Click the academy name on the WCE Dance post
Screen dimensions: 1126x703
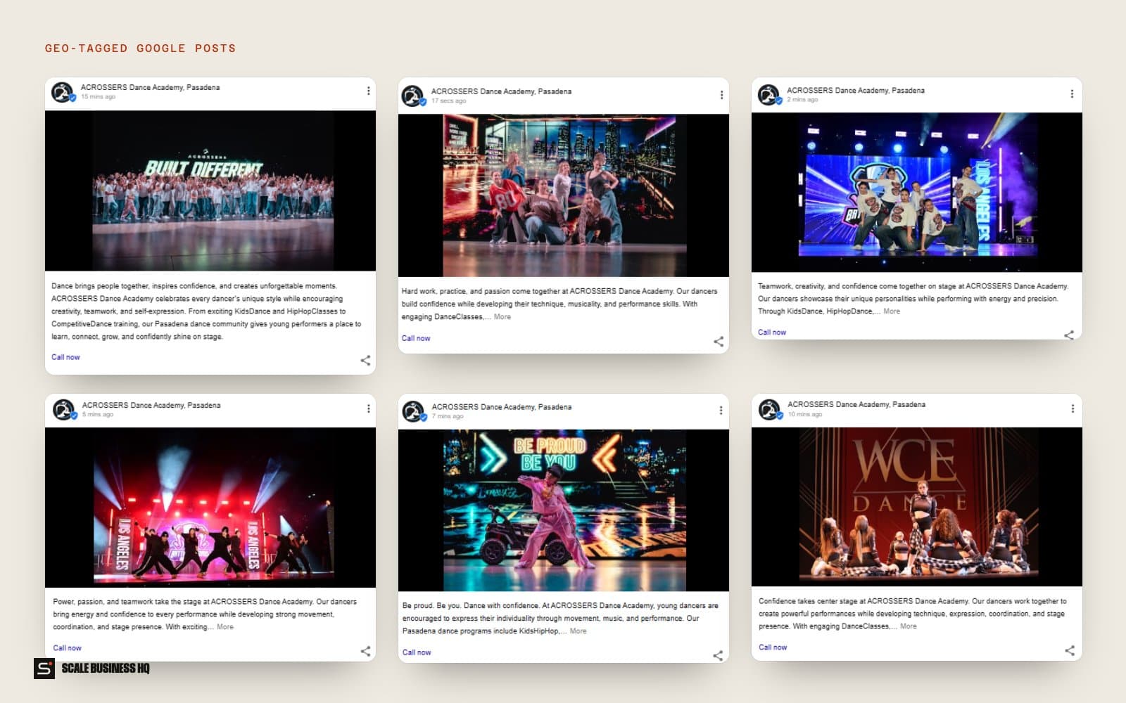pos(856,404)
